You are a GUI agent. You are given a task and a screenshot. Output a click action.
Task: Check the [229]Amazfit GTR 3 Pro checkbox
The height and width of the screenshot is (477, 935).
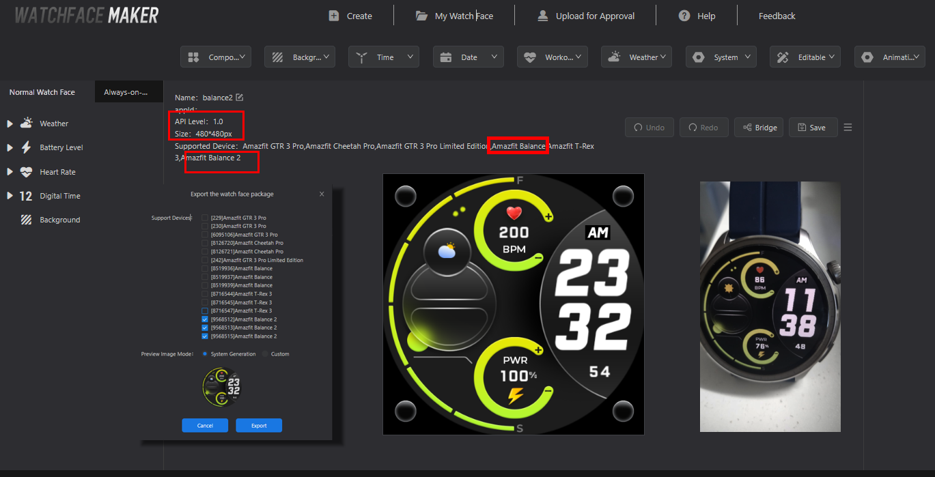(x=205, y=218)
